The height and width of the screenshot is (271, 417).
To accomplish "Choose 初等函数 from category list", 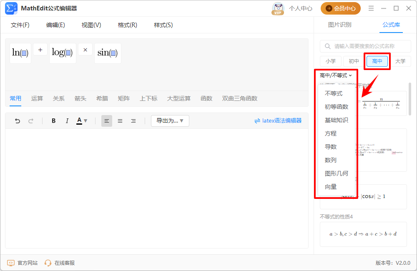I will pos(337,107).
